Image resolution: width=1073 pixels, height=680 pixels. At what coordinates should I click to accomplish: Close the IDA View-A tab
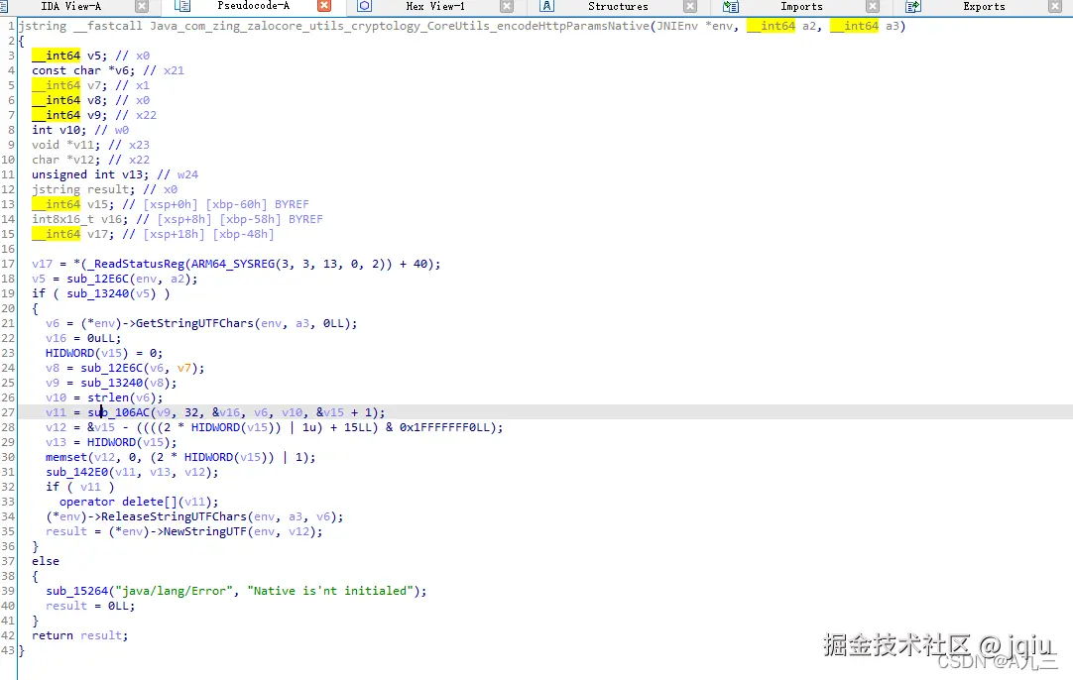coord(142,6)
